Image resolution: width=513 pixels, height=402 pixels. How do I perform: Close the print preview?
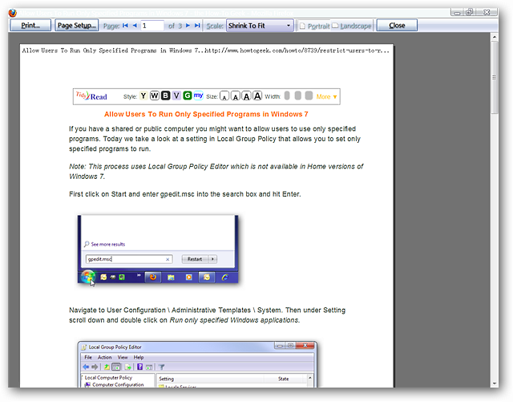(x=397, y=25)
